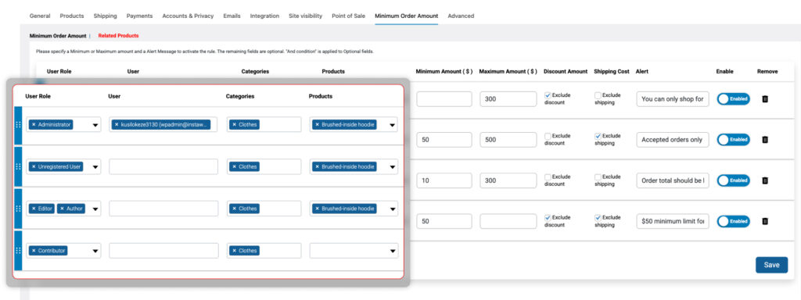Click trash icon for 'Order total should be' rule
801x300 pixels.
point(765,180)
